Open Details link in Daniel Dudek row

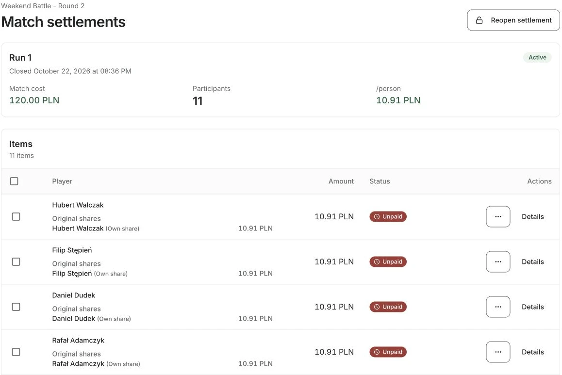[x=532, y=307]
